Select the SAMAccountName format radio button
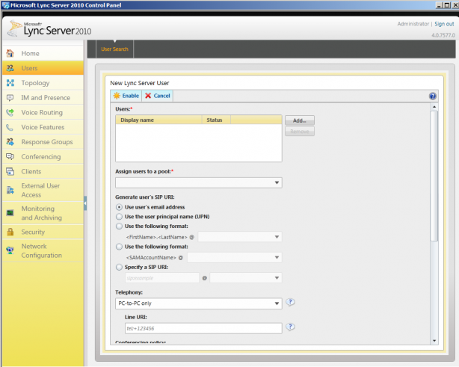The image size is (459, 367). point(119,247)
